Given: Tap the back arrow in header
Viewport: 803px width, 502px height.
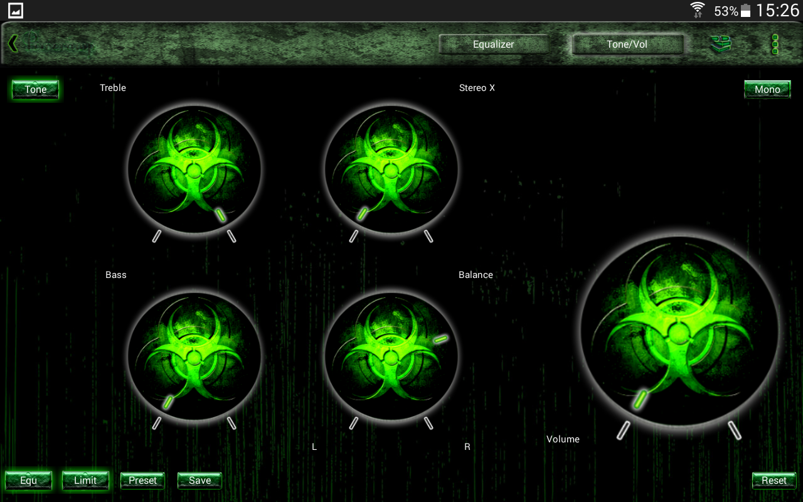Looking at the screenshot, I should coord(13,43).
